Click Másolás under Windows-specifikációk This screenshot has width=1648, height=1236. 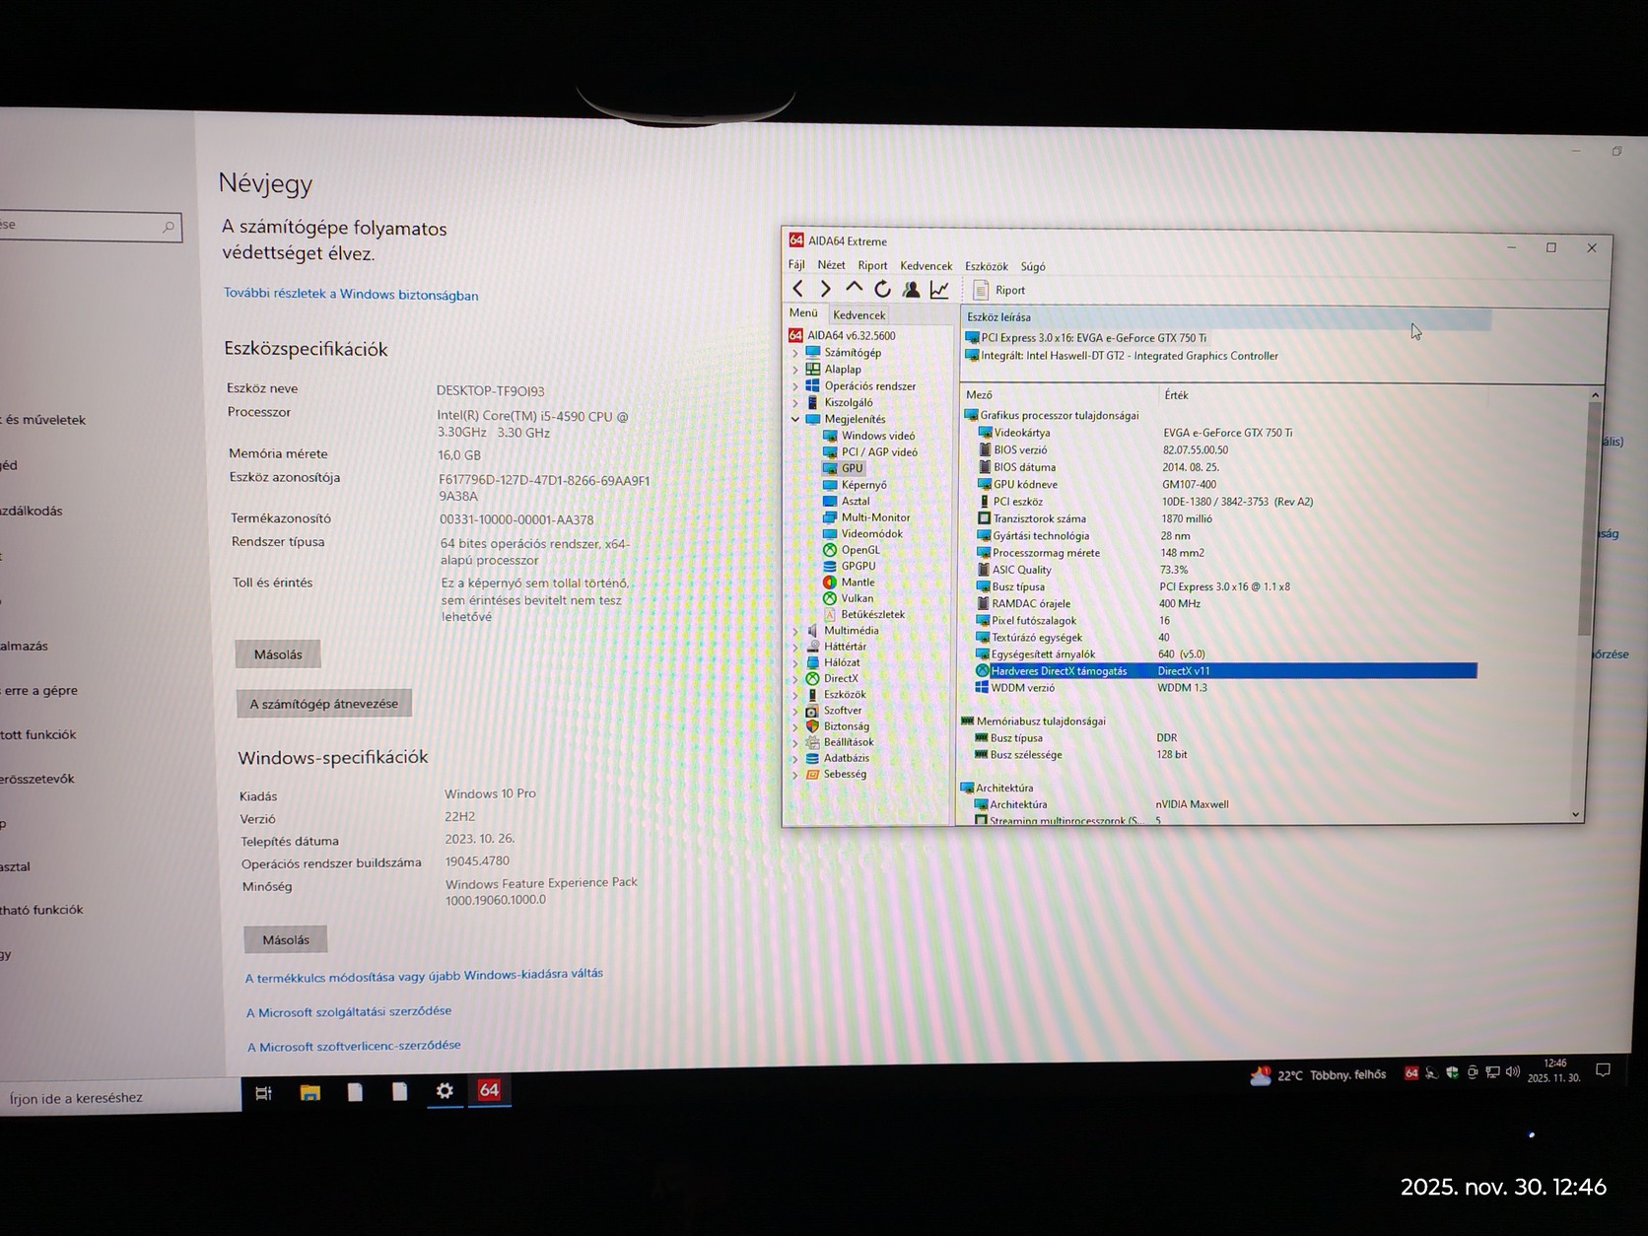[x=286, y=940]
